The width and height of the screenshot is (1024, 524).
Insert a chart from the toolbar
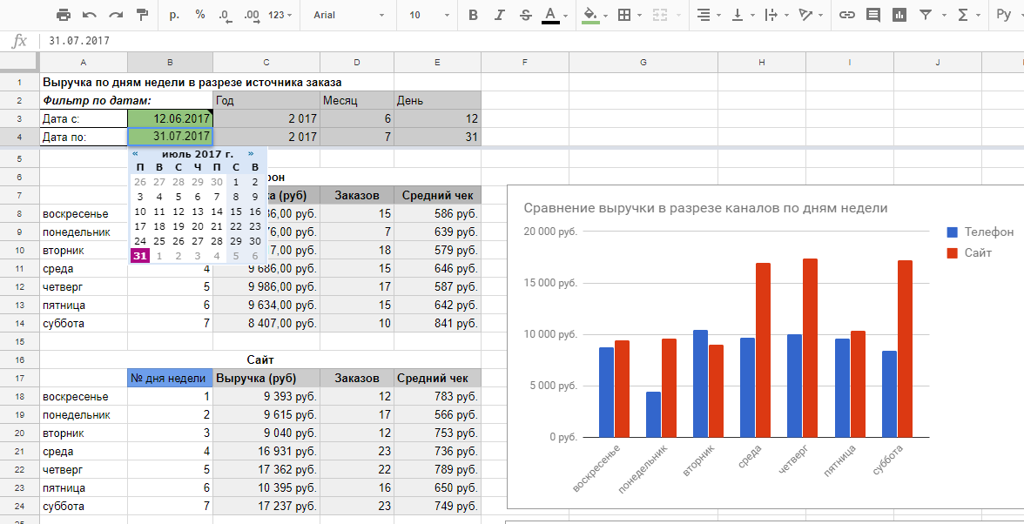pos(899,15)
